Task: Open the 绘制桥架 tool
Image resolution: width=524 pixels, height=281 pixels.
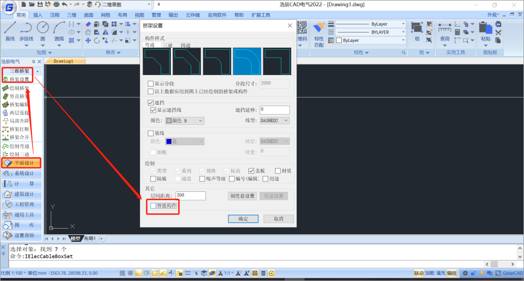Action: point(16,88)
